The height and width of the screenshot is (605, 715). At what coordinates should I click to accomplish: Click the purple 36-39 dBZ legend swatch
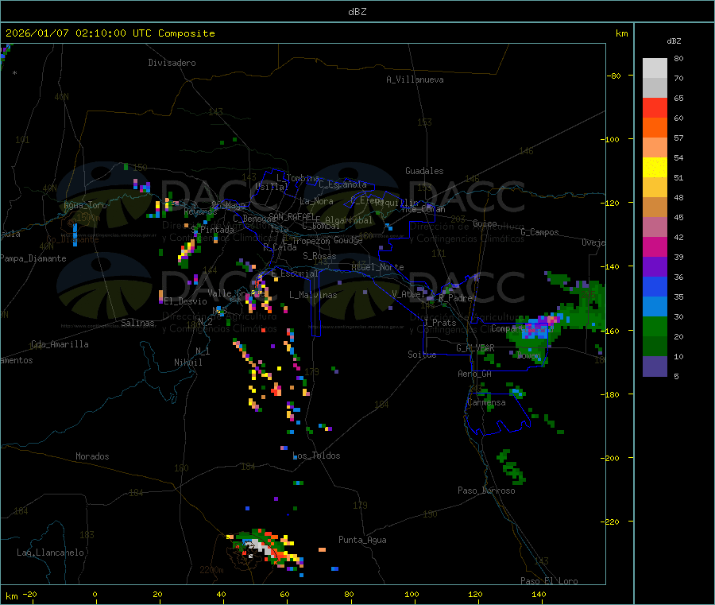coord(655,267)
